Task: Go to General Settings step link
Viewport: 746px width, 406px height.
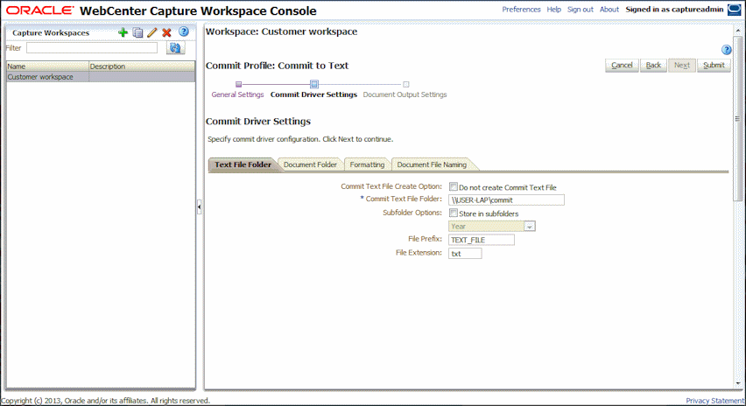Action: [237, 94]
